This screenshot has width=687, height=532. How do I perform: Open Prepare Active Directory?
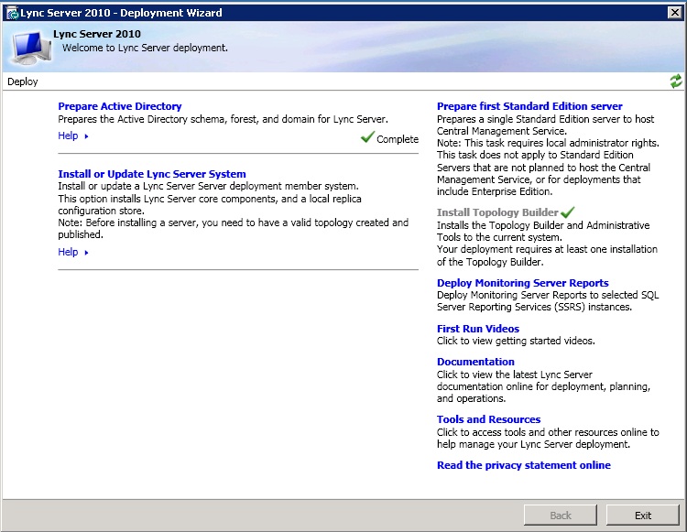pyautogui.click(x=120, y=106)
